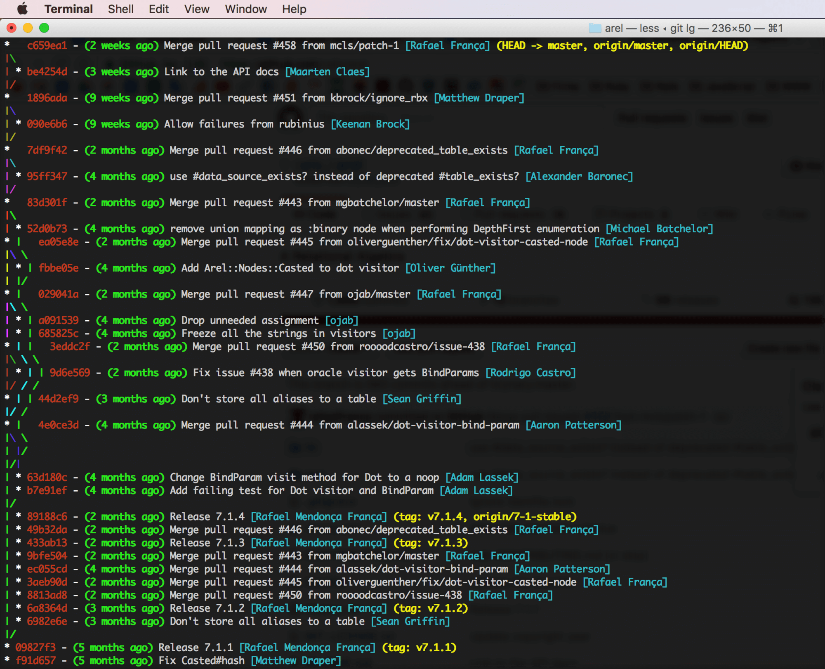This screenshot has height=669, width=825.
Task: Click 'Allow failures from rubinius' message
Action: click(x=244, y=124)
